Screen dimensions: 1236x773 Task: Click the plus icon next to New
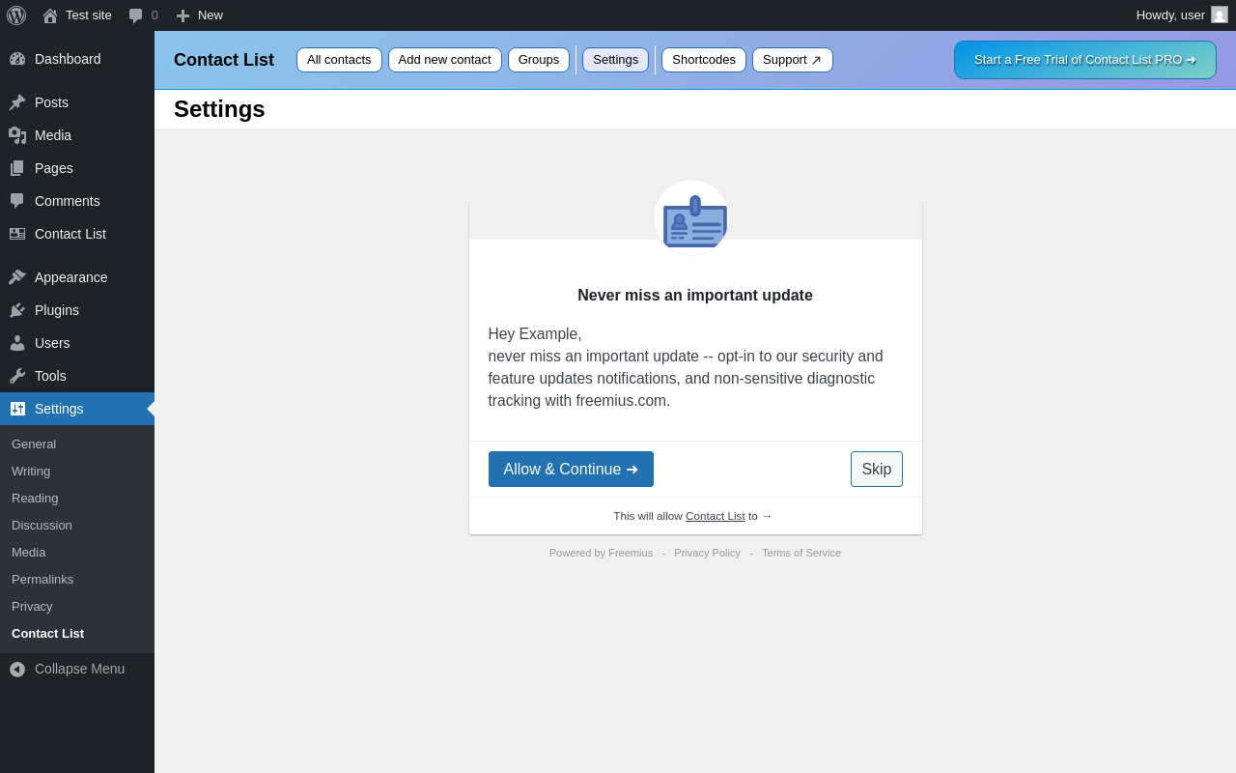click(x=183, y=15)
